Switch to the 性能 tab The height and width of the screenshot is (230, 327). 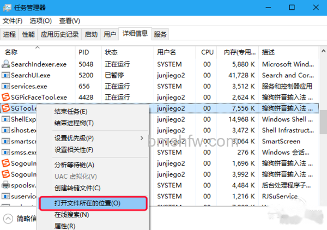28,34
